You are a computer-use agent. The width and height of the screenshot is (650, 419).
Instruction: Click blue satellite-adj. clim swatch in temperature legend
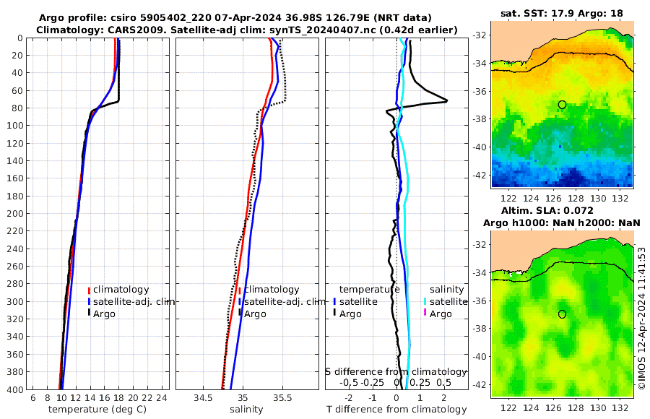89,301
